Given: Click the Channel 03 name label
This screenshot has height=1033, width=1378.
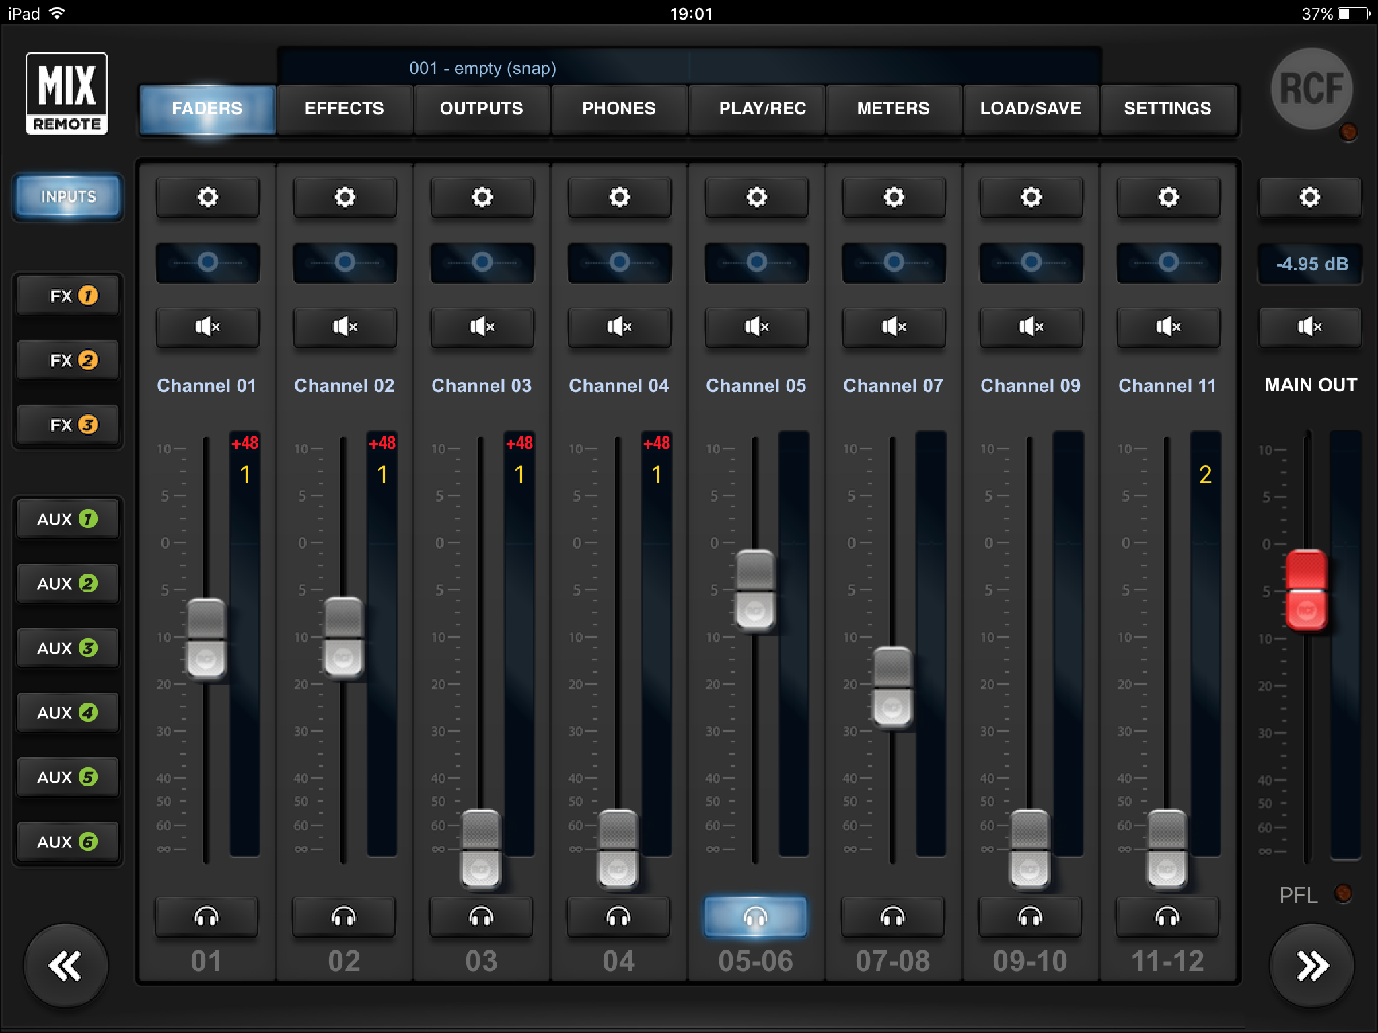Looking at the screenshot, I should 482,385.
